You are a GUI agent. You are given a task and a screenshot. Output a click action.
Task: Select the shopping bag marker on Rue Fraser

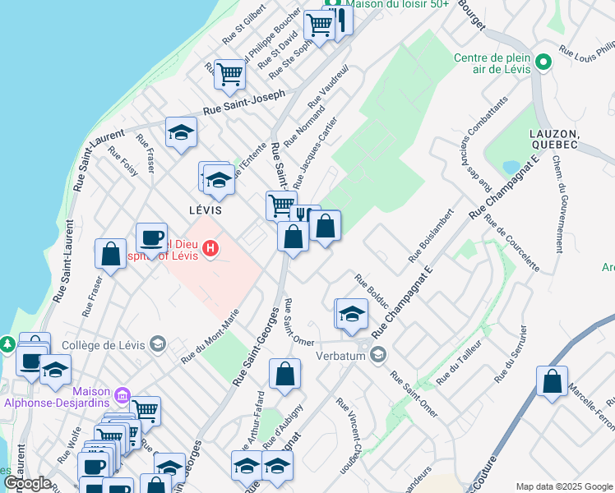pyautogui.click(x=111, y=255)
